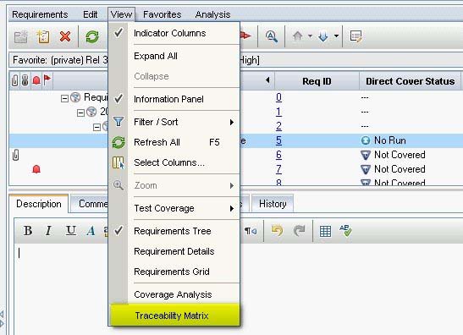The image size is (463, 335).
Task: Open Test Coverage submenu
Action: (174, 208)
